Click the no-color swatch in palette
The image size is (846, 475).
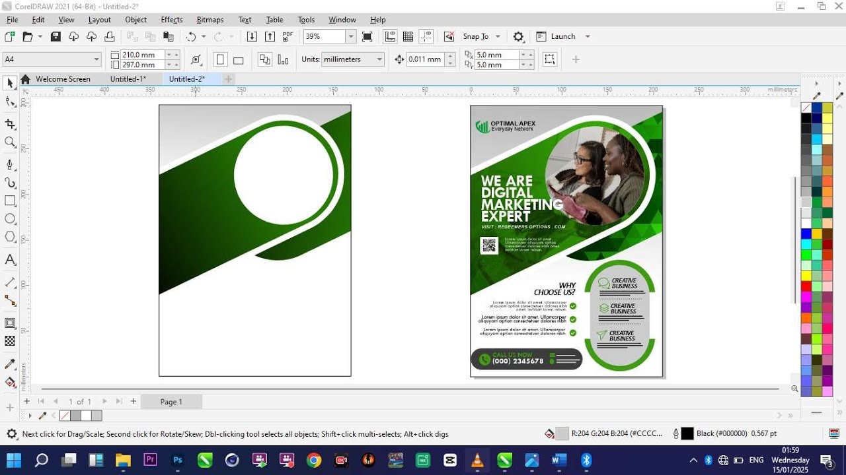point(806,108)
